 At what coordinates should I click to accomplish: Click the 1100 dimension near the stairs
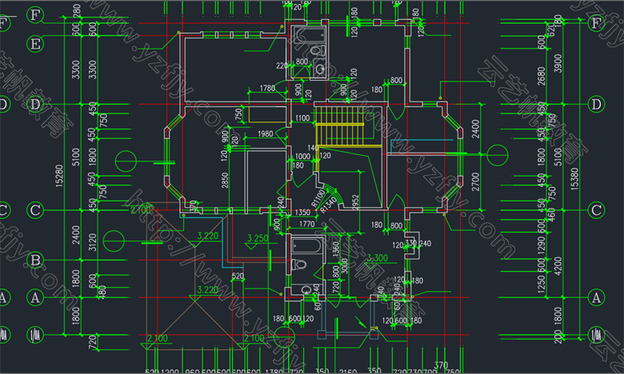click(302, 117)
